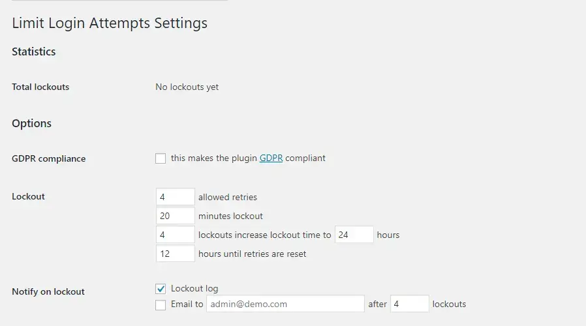Open the GDPR link

pyautogui.click(x=271, y=158)
